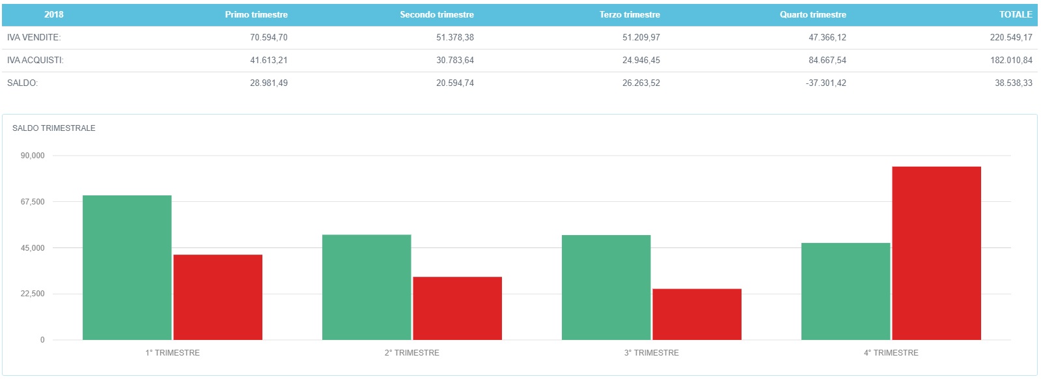Click the 4° TRIMESTRE axis label

coord(891,353)
